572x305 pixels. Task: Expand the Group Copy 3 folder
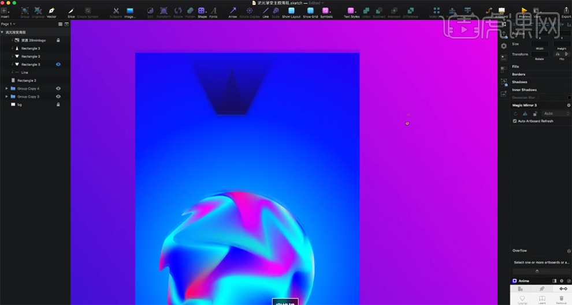6,96
